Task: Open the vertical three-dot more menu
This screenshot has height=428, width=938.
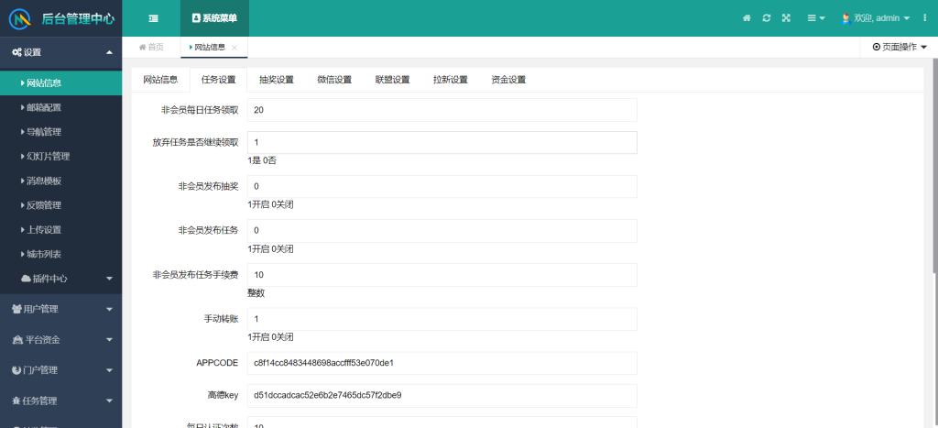Action: pyautogui.click(x=924, y=18)
